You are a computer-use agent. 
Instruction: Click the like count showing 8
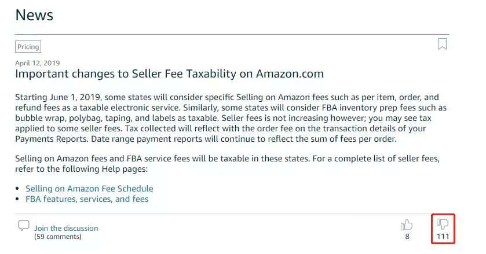tap(407, 237)
